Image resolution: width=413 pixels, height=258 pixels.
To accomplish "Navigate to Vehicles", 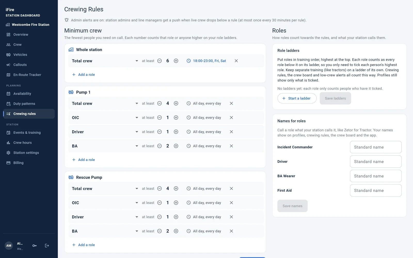I will (29, 55).
